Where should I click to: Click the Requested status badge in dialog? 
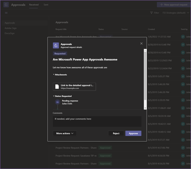coord(60,54)
